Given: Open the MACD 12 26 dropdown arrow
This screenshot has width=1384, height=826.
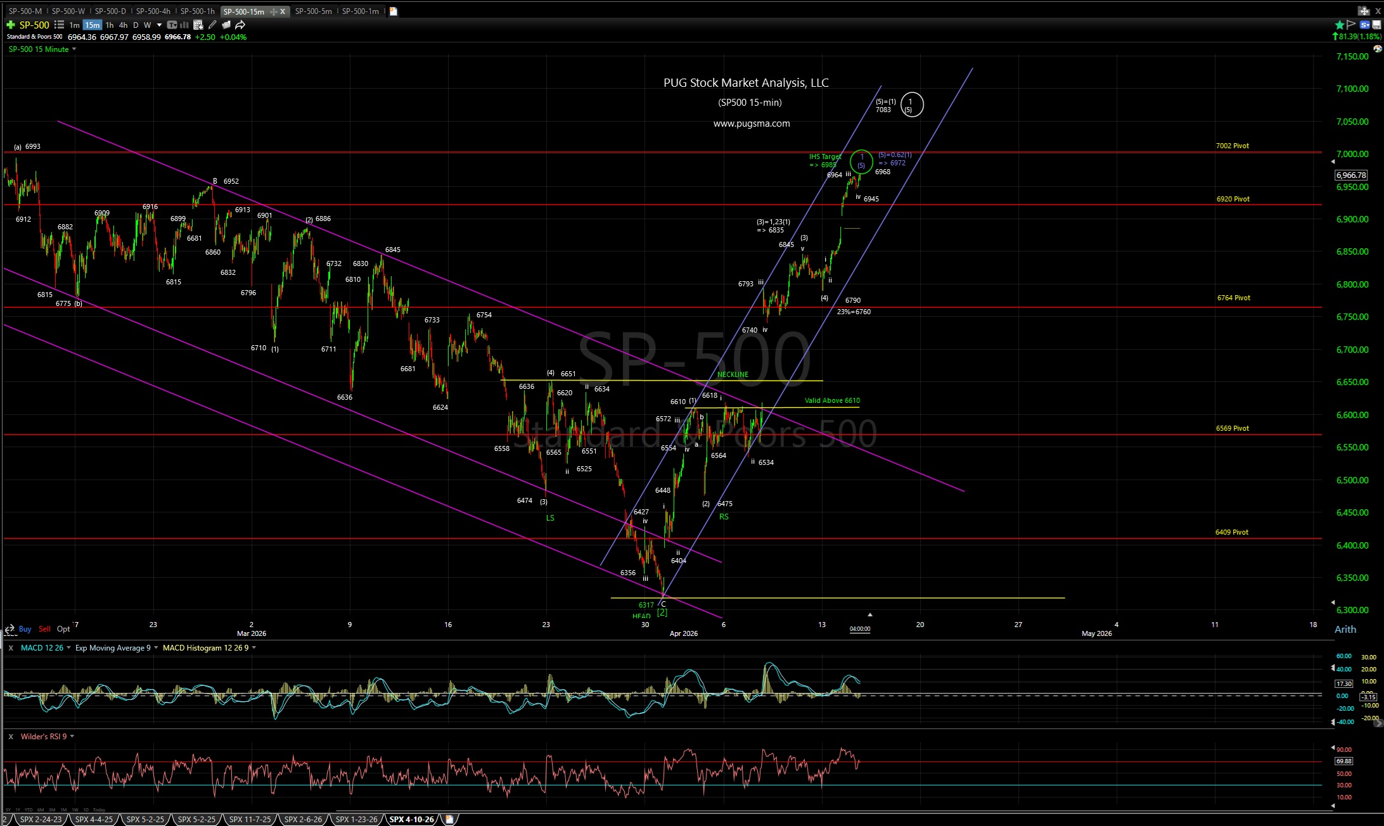Looking at the screenshot, I should coord(68,648).
